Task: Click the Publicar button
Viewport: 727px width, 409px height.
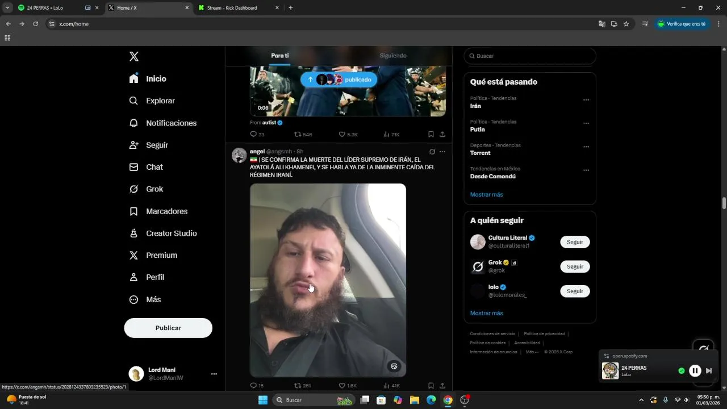Action: (x=168, y=328)
